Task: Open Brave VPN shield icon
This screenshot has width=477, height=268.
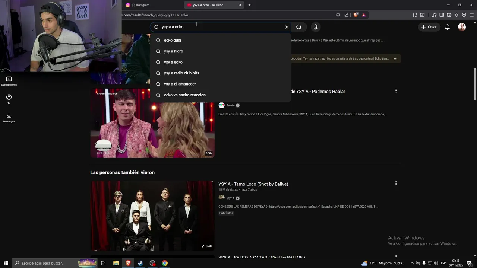Action: click(464, 15)
